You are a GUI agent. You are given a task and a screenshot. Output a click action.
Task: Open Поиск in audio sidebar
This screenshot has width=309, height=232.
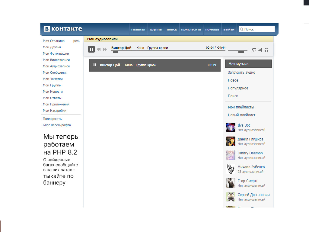(x=233, y=96)
